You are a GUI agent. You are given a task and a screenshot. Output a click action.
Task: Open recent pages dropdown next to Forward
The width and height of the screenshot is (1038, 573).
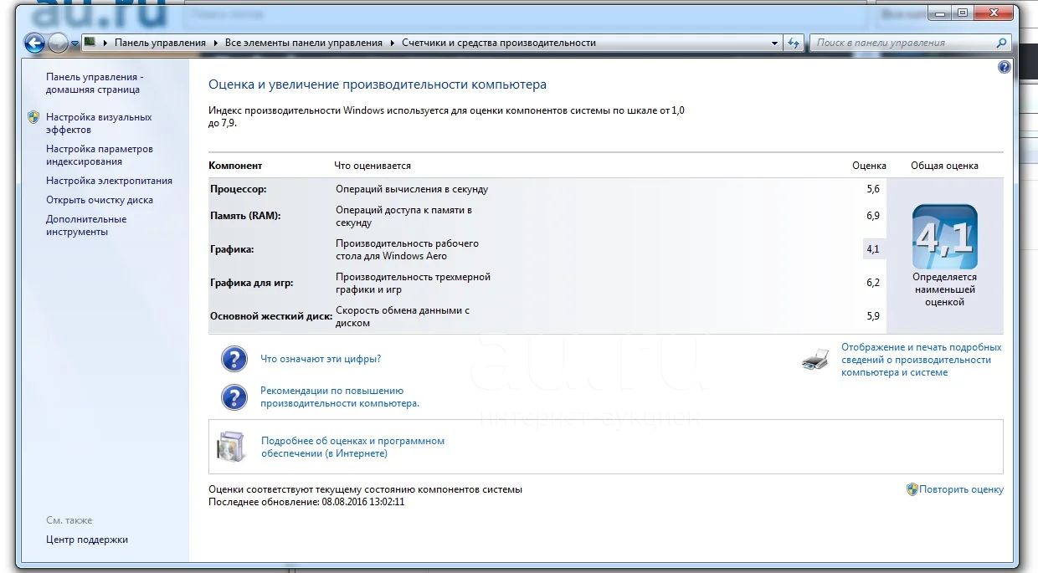(75, 43)
